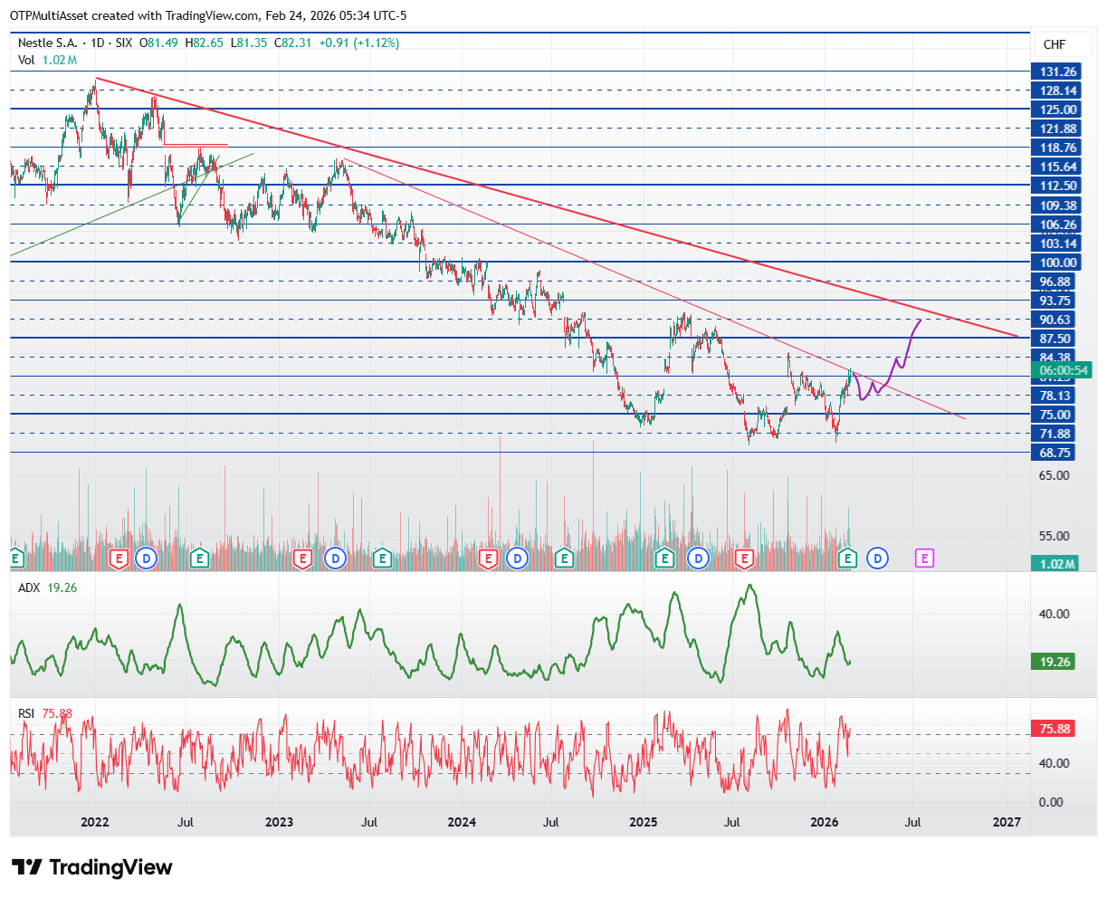Click the RSI indicator legend label
This screenshot has width=1107, height=898.
27,713
